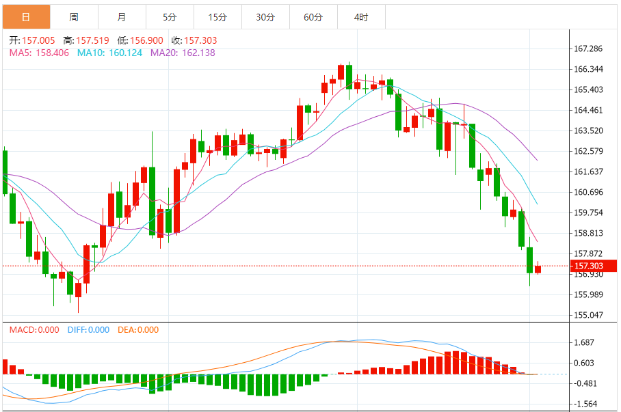The width and height of the screenshot is (621, 412).
Task: Switch to the 周 weekly tab
Action: click(74, 17)
